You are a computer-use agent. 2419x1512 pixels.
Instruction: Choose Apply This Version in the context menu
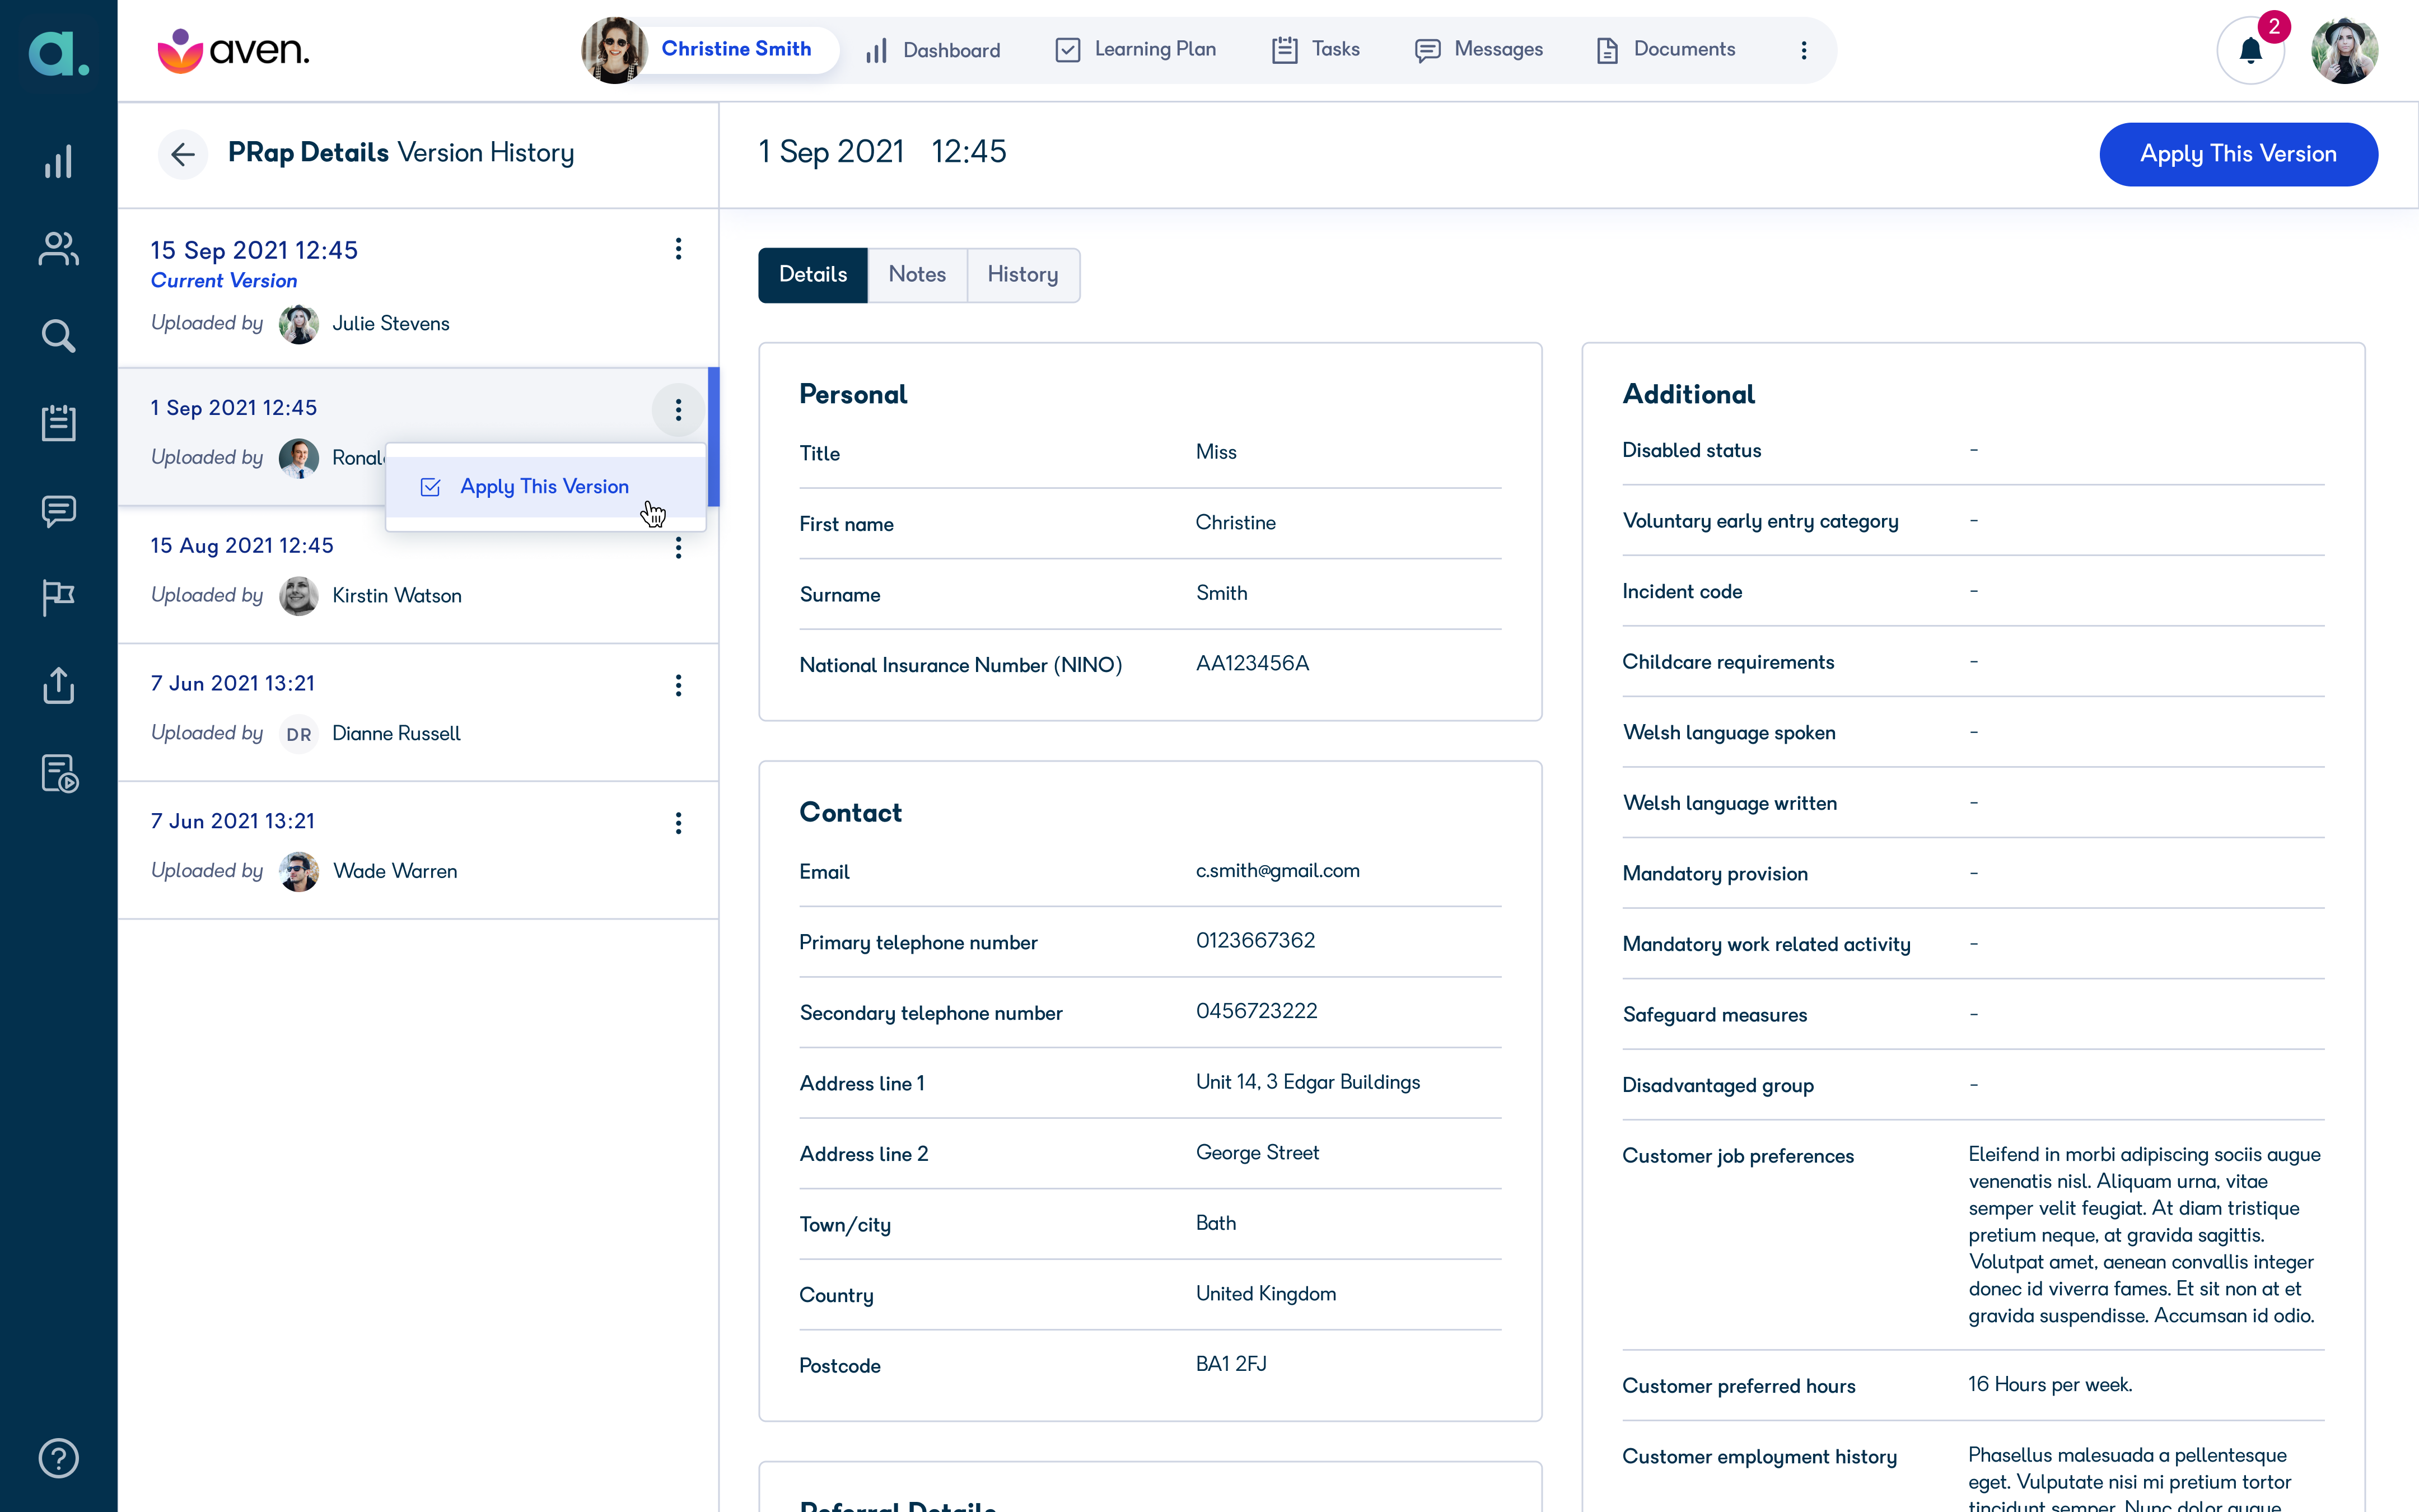point(545,487)
